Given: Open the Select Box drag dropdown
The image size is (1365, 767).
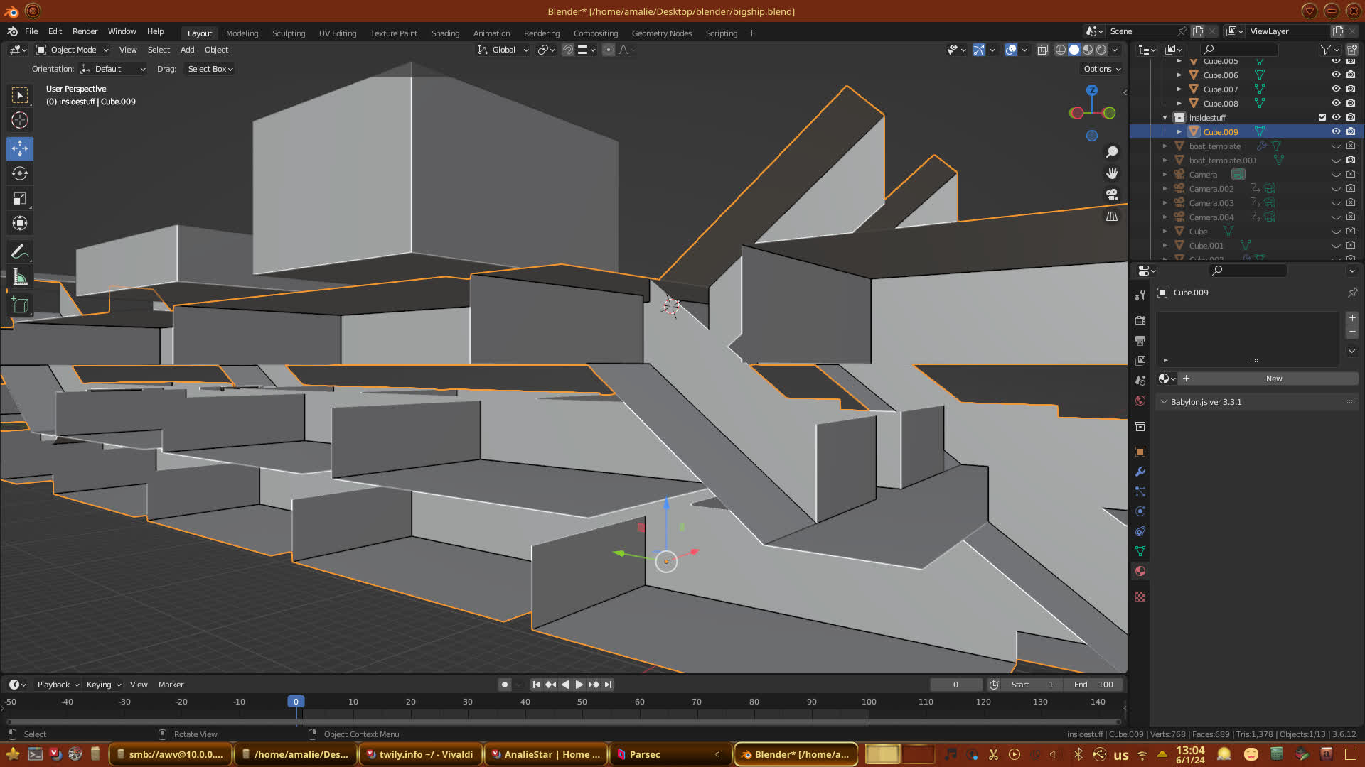Looking at the screenshot, I should pos(210,69).
